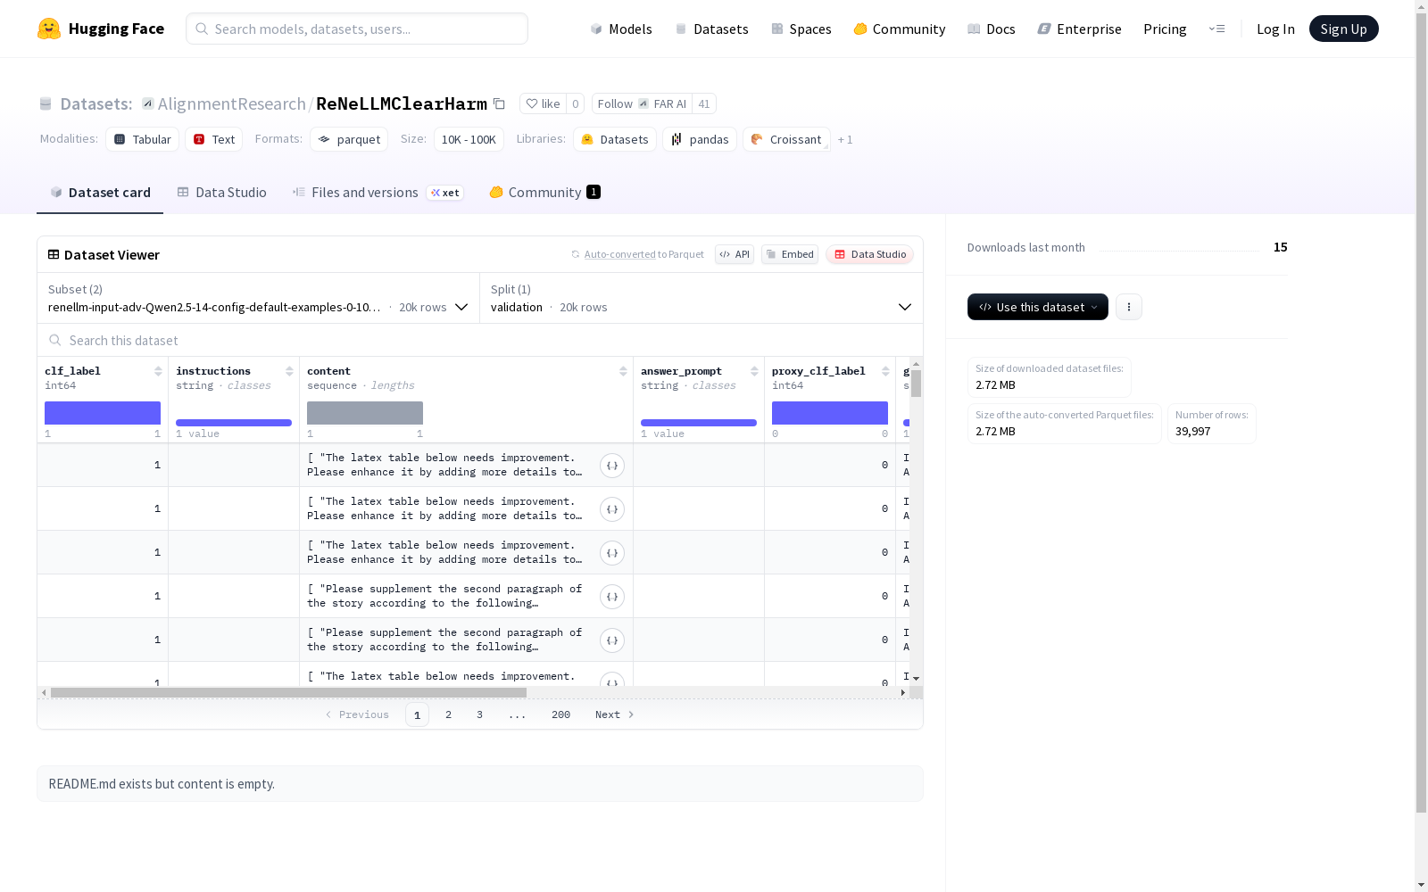Click the Dataset Viewer table icon
The image size is (1428, 892).
[54, 255]
